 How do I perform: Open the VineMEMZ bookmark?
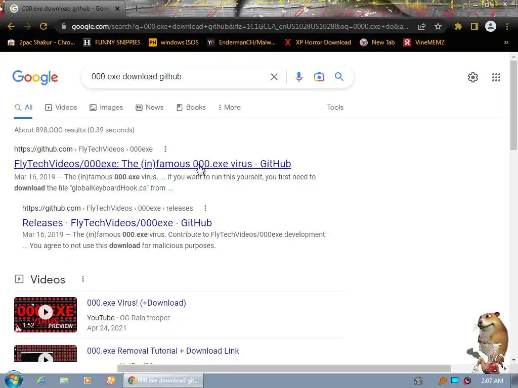424,42
